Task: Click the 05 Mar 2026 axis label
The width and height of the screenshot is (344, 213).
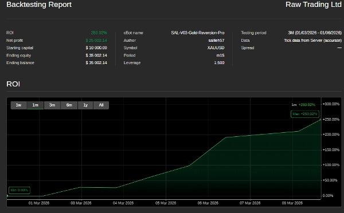Action: click(166, 203)
